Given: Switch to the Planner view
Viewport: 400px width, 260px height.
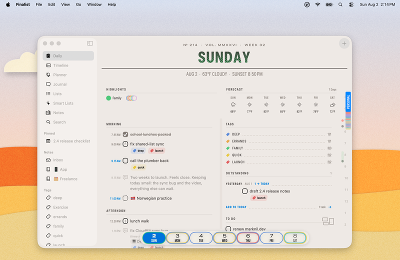Looking at the screenshot, I should tap(68, 75).
